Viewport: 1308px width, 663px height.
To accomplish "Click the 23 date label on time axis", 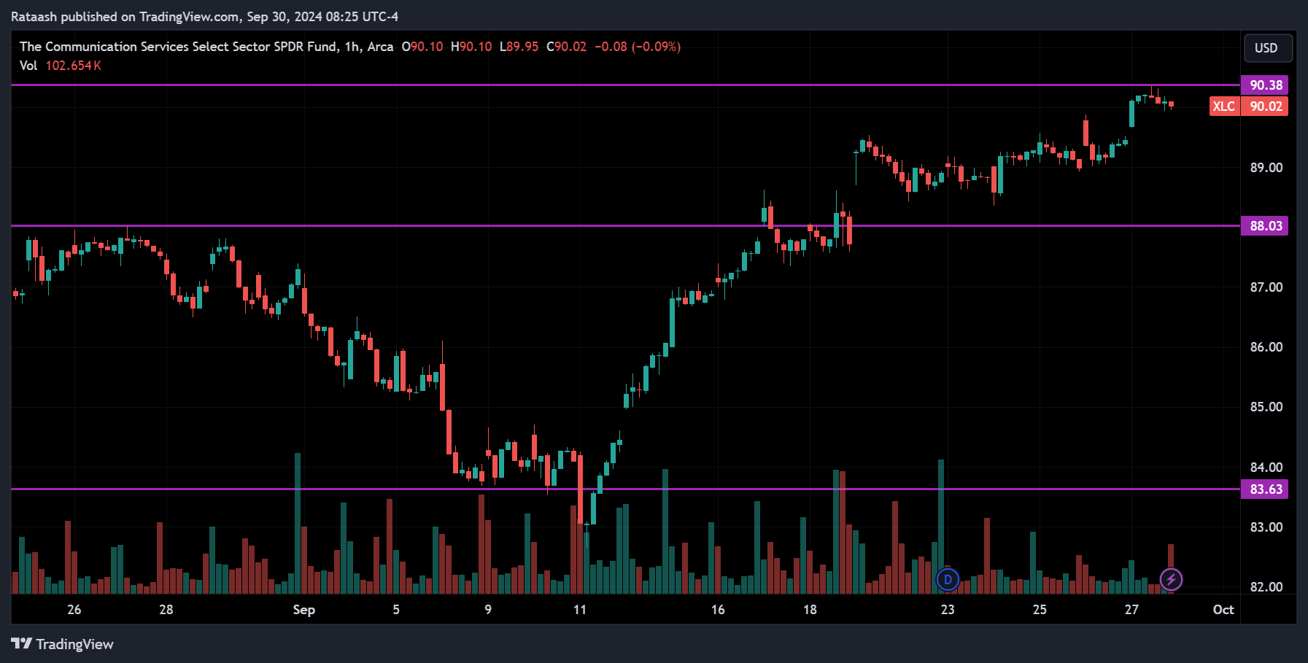I will 948,610.
